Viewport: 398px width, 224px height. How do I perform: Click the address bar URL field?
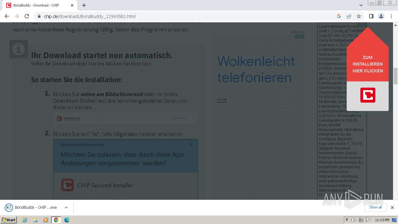[x=187, y=16]
